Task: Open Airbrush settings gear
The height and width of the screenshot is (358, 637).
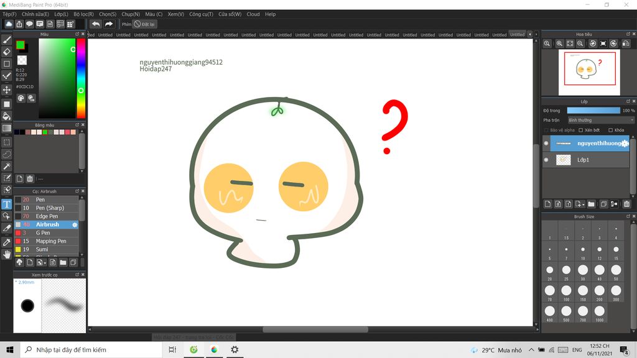Action: (x=75, y=224)
